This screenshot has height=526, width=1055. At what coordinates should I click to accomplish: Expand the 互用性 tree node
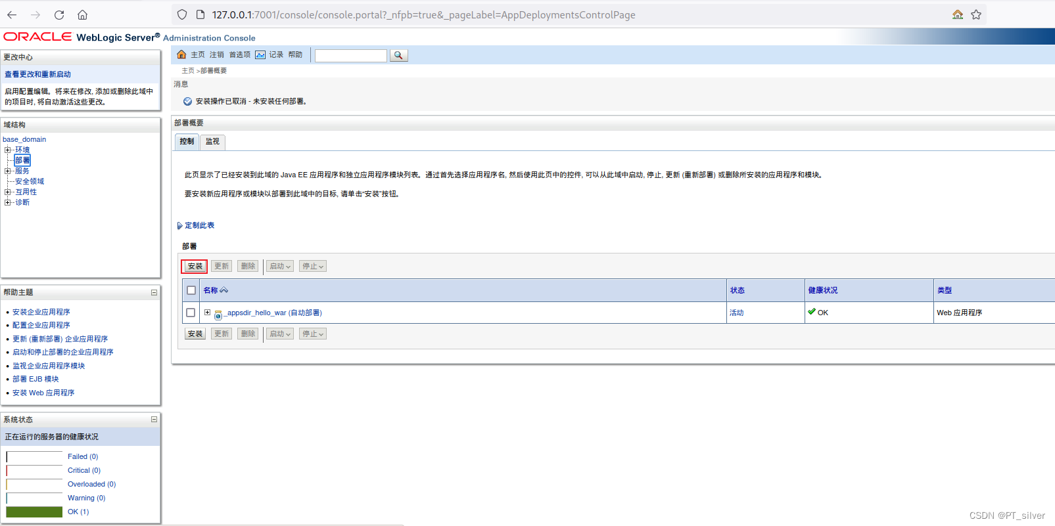8,192
